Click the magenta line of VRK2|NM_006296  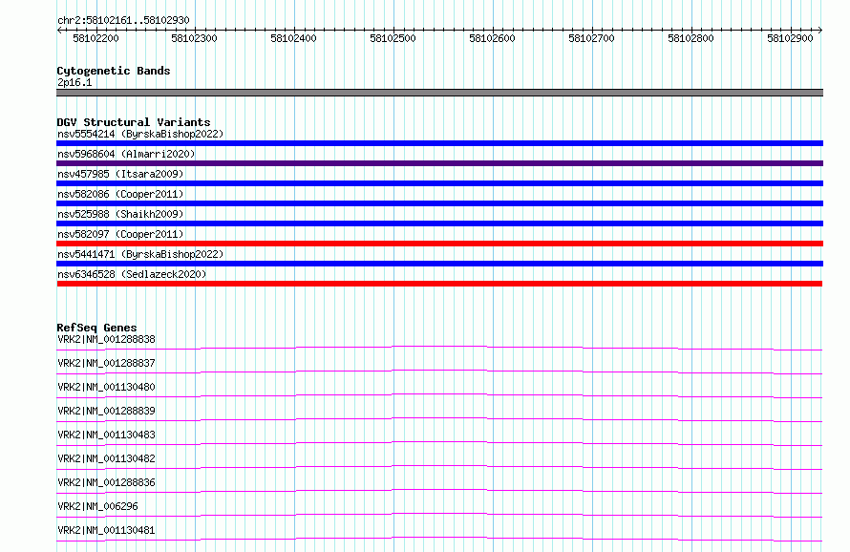tap(439, 515)
